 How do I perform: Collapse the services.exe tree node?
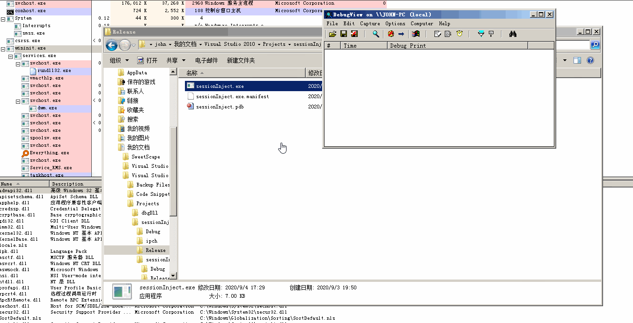tap(11, 56)
